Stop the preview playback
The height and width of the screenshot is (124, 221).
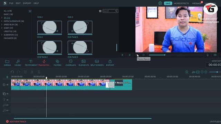(x=144, y=55)
